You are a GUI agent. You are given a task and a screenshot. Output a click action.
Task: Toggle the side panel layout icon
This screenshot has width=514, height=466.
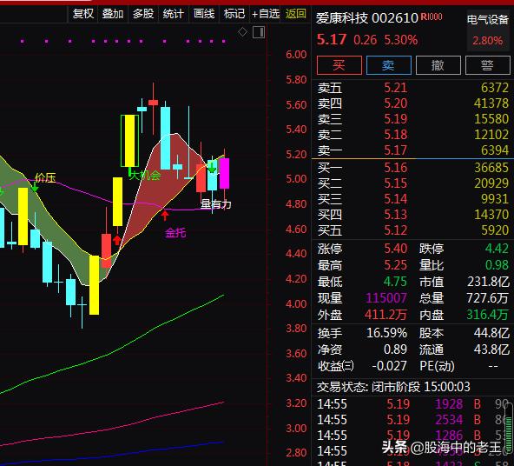[259, 32]
